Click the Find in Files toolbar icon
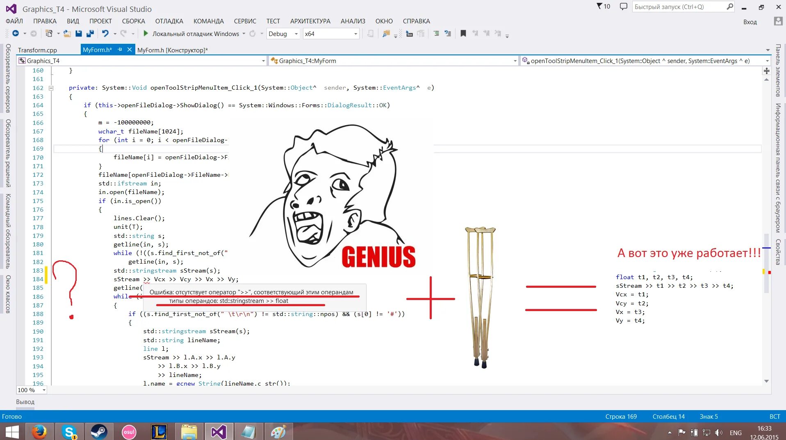This screenshot has width=786, height=440. tap(386, 34)
